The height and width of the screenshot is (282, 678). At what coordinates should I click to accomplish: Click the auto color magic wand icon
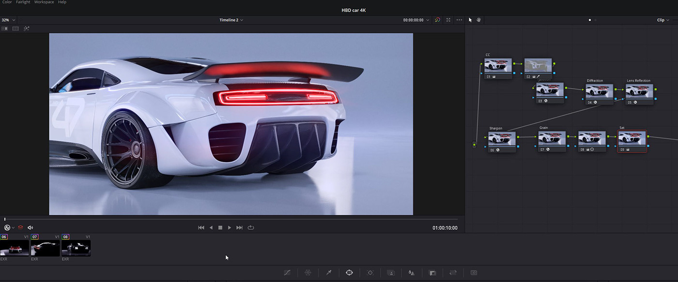click(26, 28)
